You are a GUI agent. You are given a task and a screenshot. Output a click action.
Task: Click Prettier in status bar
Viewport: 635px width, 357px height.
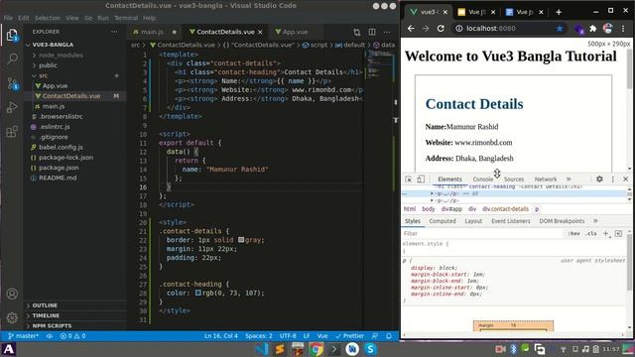[x=350, y=336]
